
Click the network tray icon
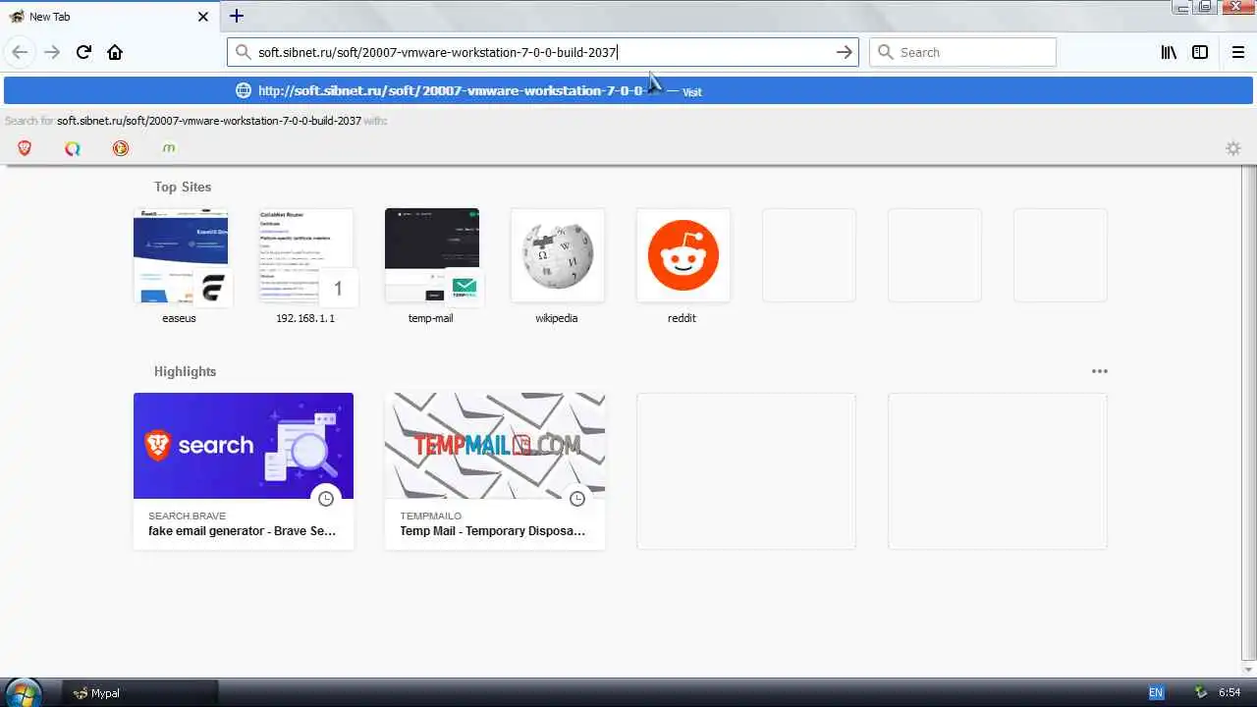pyautogui.click(x=1200, y=693)
